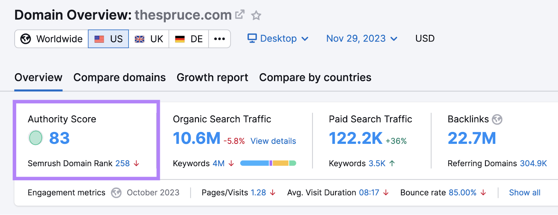Select Worldwide database
This screenshot has height=215, width=558.
tap(51, 39)
